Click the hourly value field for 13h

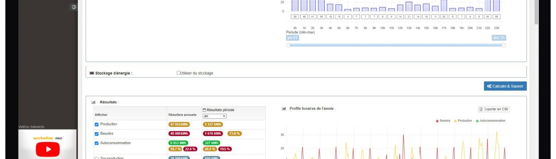(409, 17)
